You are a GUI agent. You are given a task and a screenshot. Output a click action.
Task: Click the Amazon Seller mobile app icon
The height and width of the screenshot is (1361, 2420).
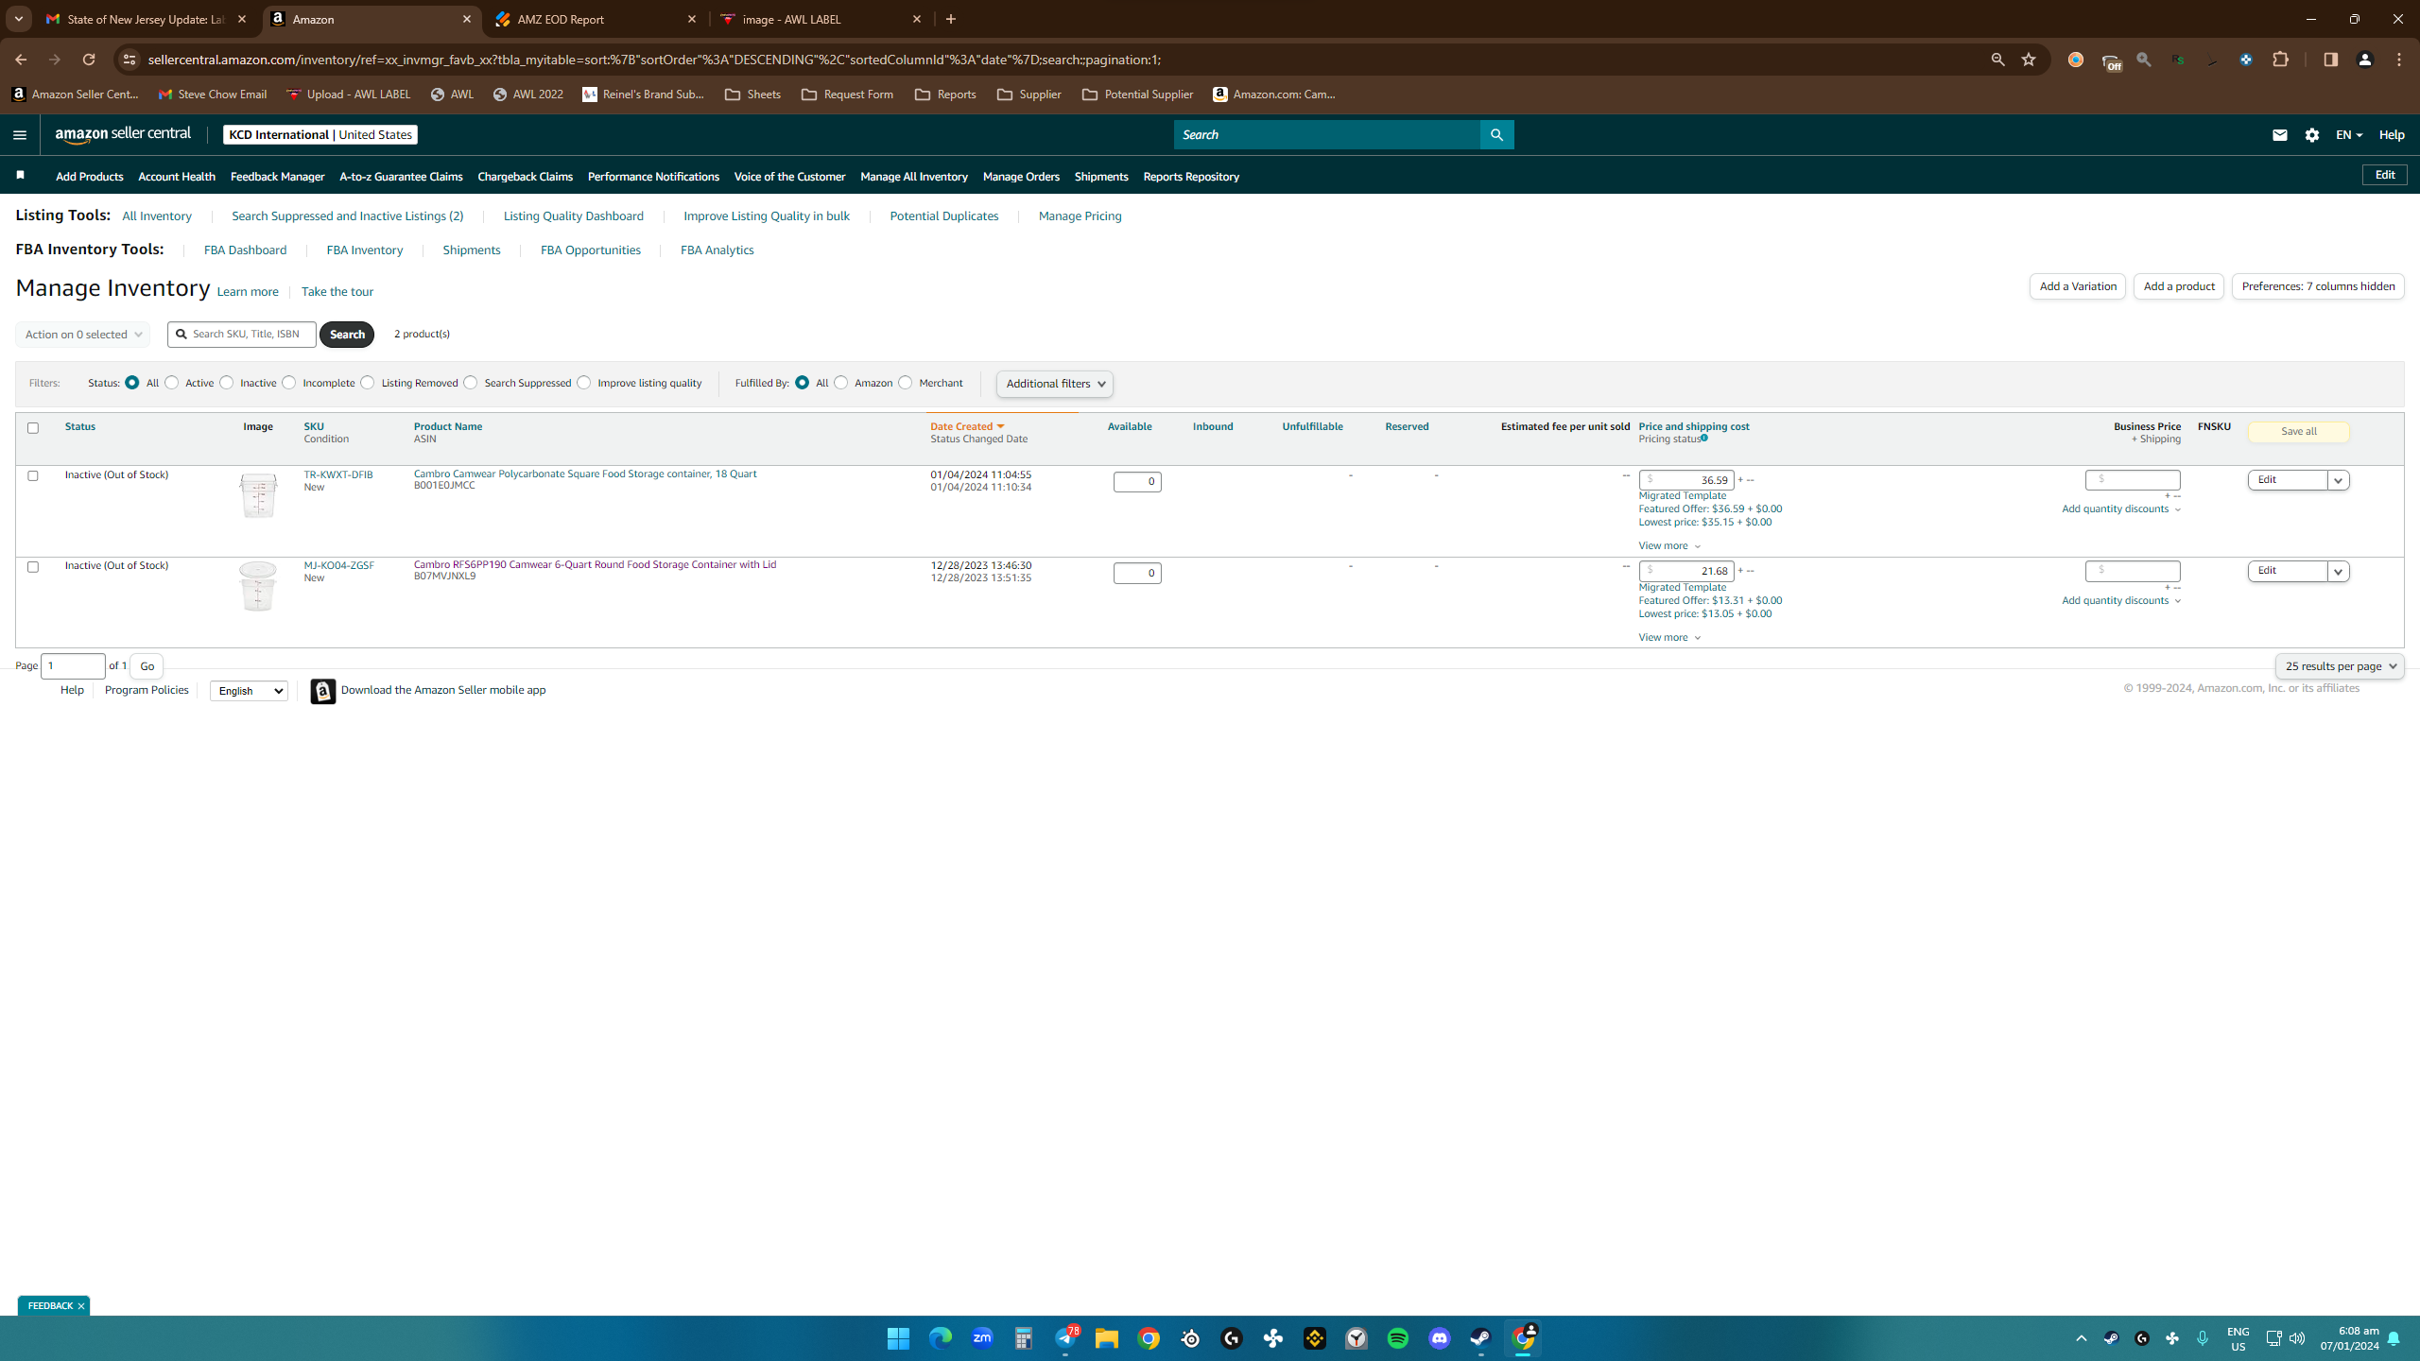[323, 691]
